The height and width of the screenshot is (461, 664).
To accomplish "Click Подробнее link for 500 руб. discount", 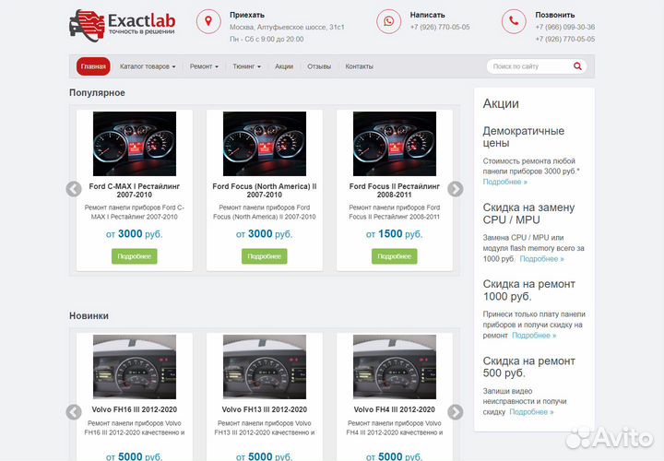I will click(x=531, y=412).
